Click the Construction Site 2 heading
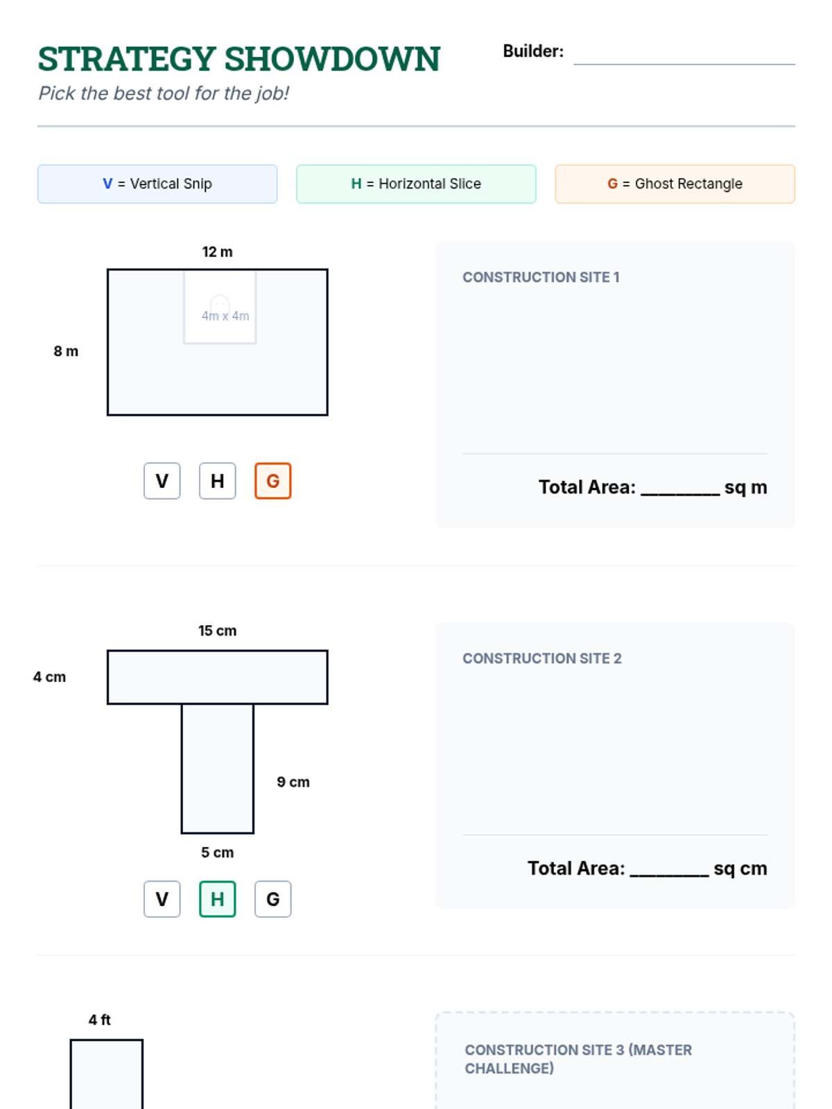This screenshot has height=1109, width=832. tap(542, 658)
